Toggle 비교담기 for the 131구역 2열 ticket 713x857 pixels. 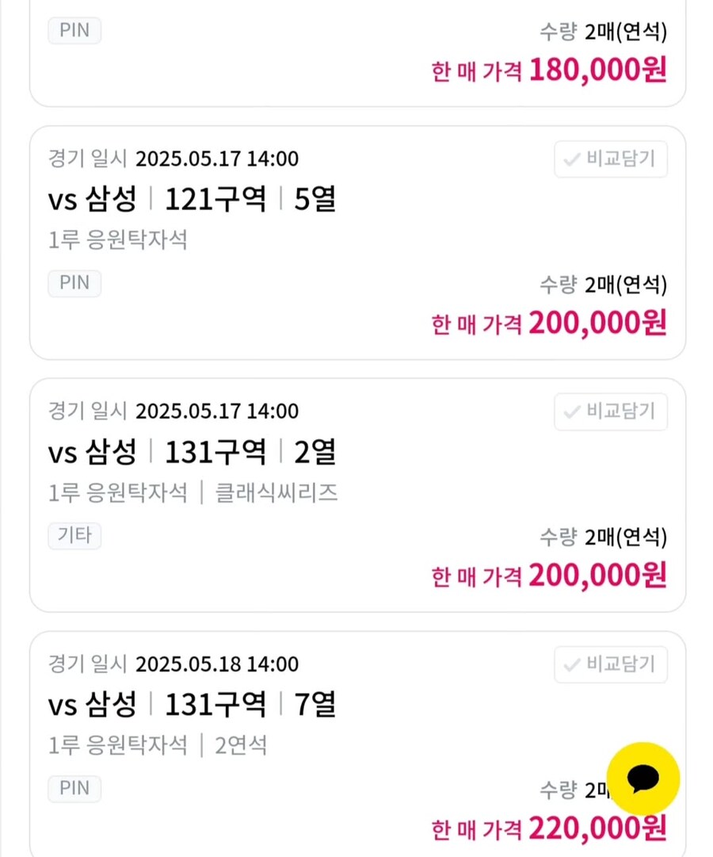[611, 411]
